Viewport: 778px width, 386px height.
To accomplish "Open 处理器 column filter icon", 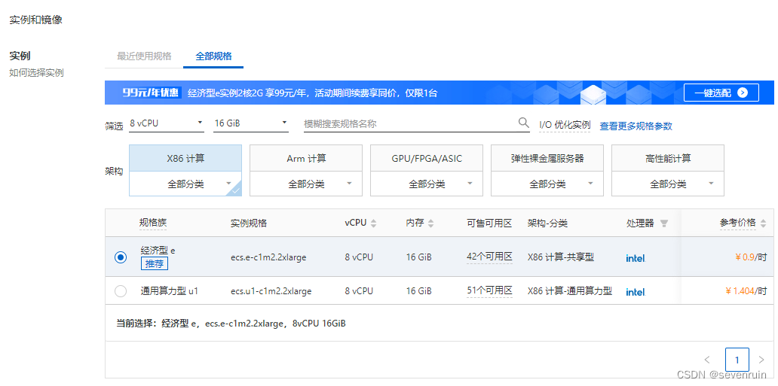I will pyautogui.click(x=663, y=223).
